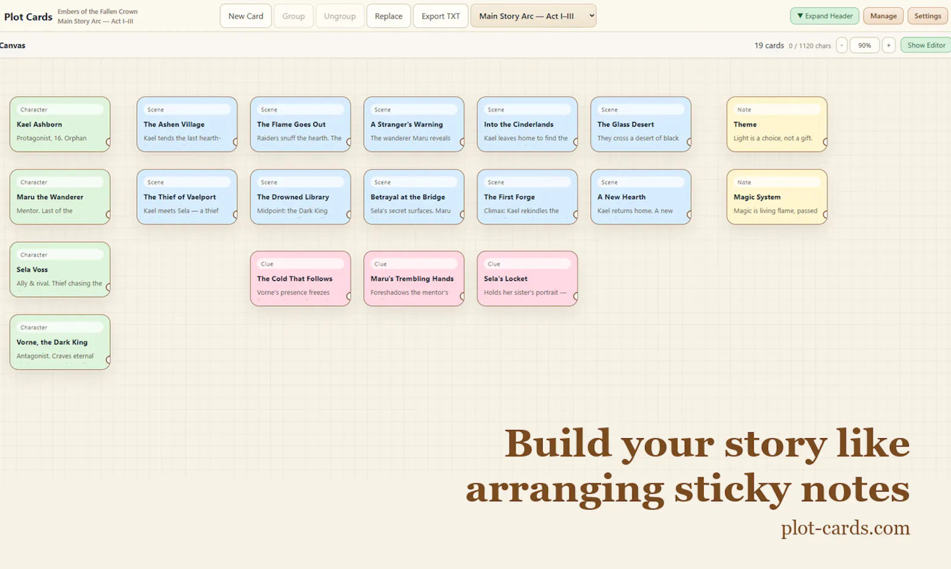The width and height of the screenshot is (951, 569).
Task: Select The Drowned Library scene card
Action: point(300,197)
